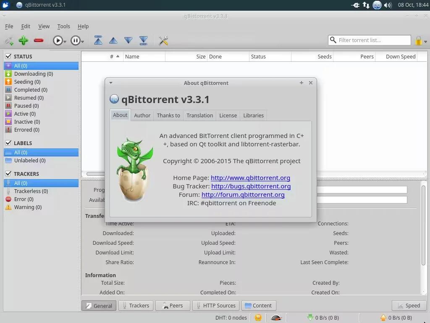430x323 pixels.
Task: Open the Pause button dropdown arrow
Action: (83, 42)
